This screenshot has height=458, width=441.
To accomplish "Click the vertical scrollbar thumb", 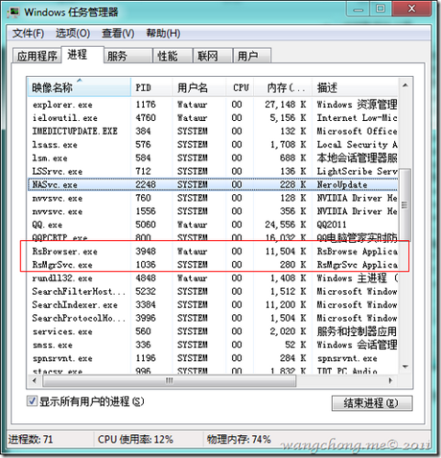I will [405, 204].
